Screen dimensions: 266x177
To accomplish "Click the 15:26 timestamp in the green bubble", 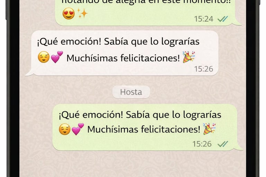I will pyautogui.click(x=202, y=144).
